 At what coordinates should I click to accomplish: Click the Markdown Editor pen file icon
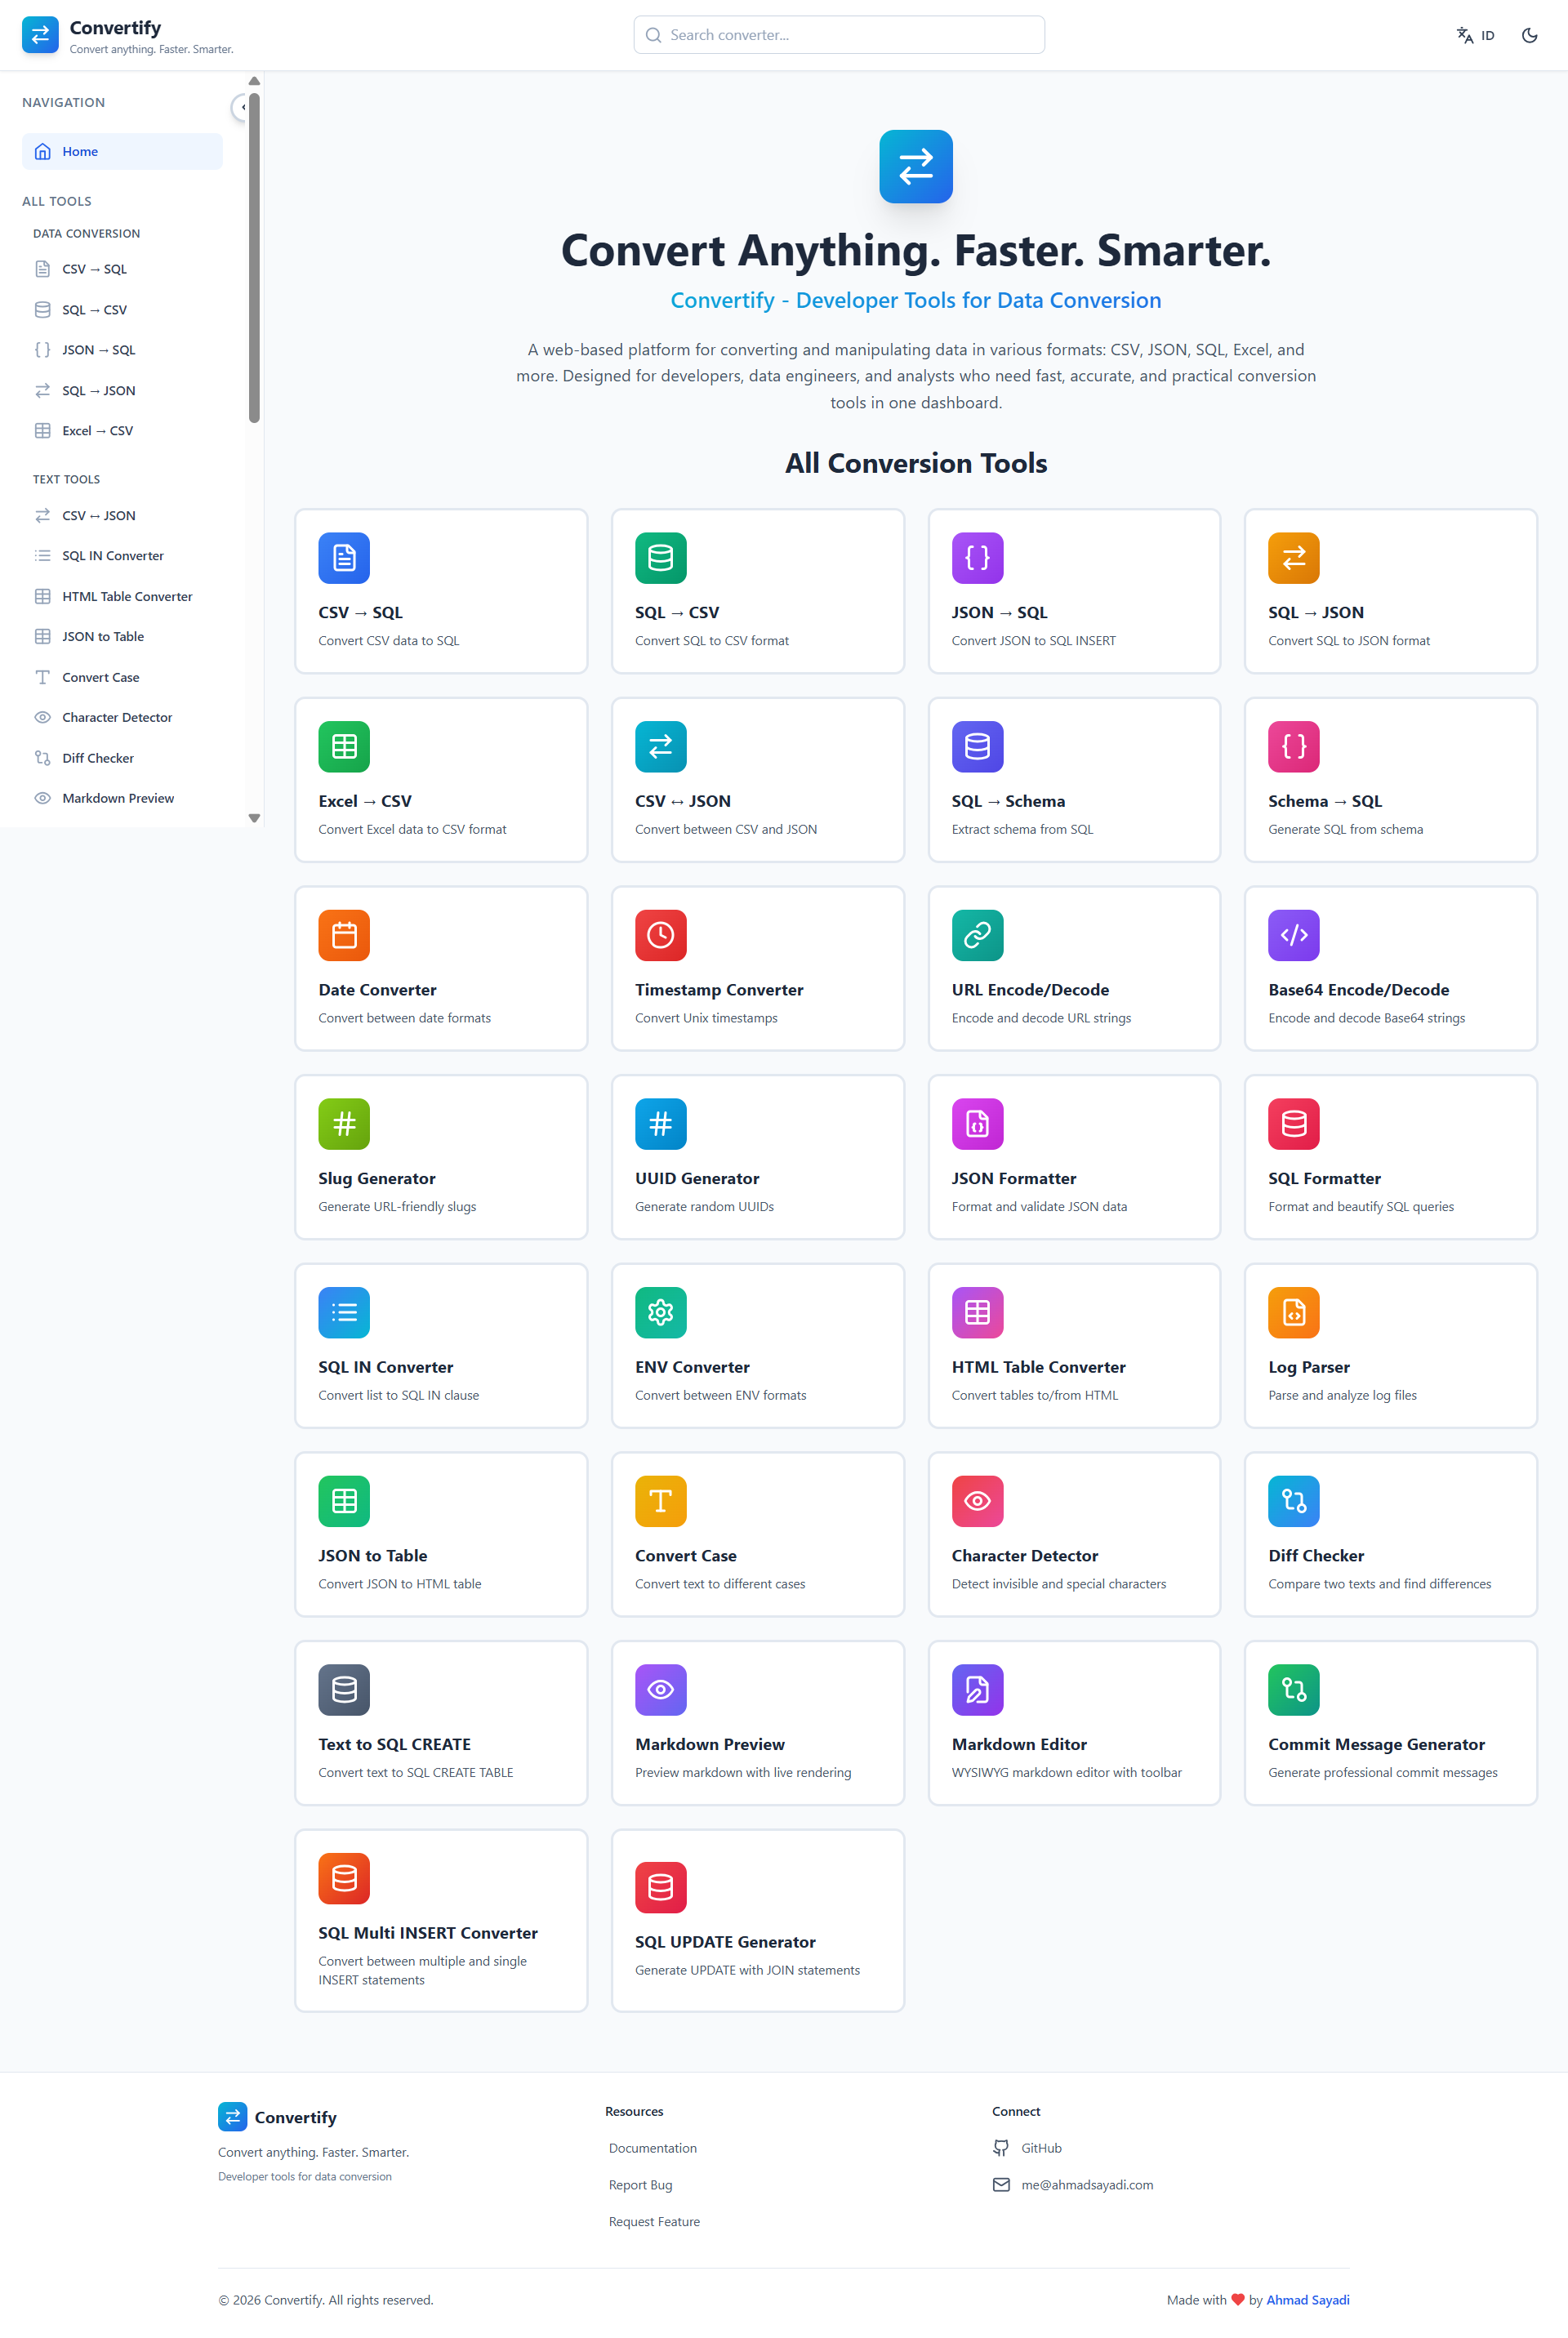point(977,1690)
